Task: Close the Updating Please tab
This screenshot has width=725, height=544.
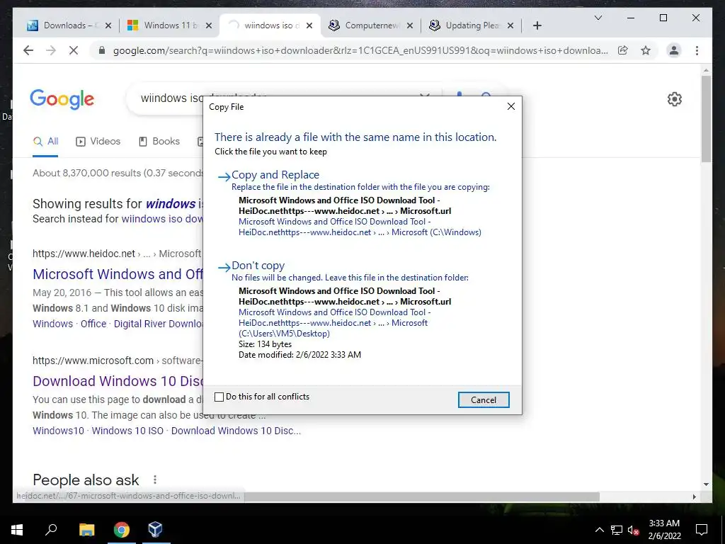Action: coord(510,25)
